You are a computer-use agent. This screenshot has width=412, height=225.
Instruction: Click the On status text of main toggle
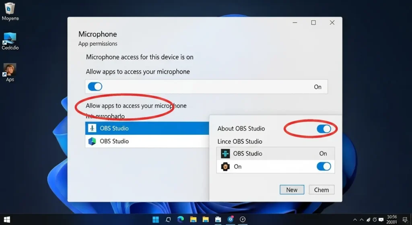(x=318, y=87)
